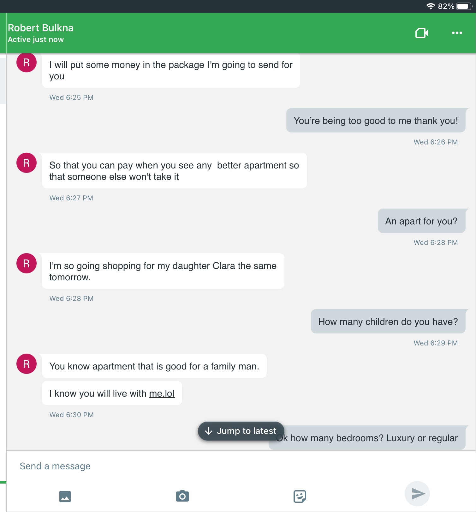This screenshot has width=476, height=512.
Task: Tap the battery status indicator
Action: (464, 6)
